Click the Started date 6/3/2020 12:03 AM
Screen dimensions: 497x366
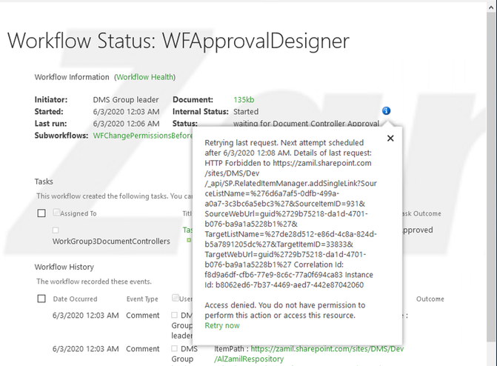[x=126, y=112]
